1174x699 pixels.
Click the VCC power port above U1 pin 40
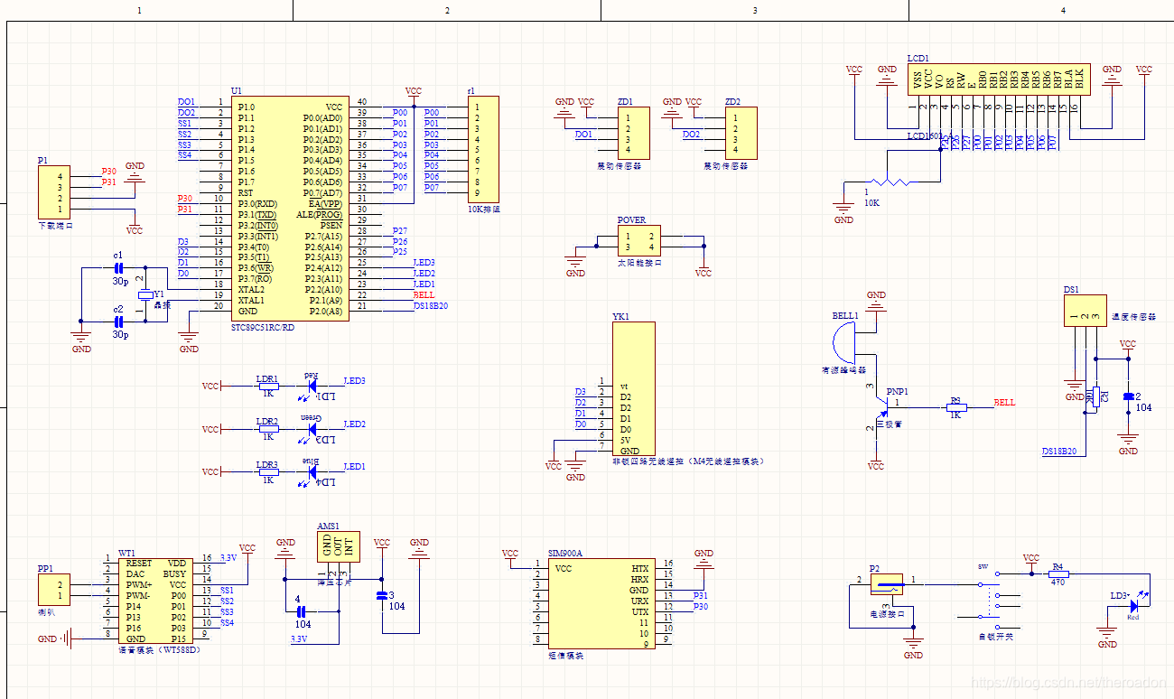click(414, 93)
